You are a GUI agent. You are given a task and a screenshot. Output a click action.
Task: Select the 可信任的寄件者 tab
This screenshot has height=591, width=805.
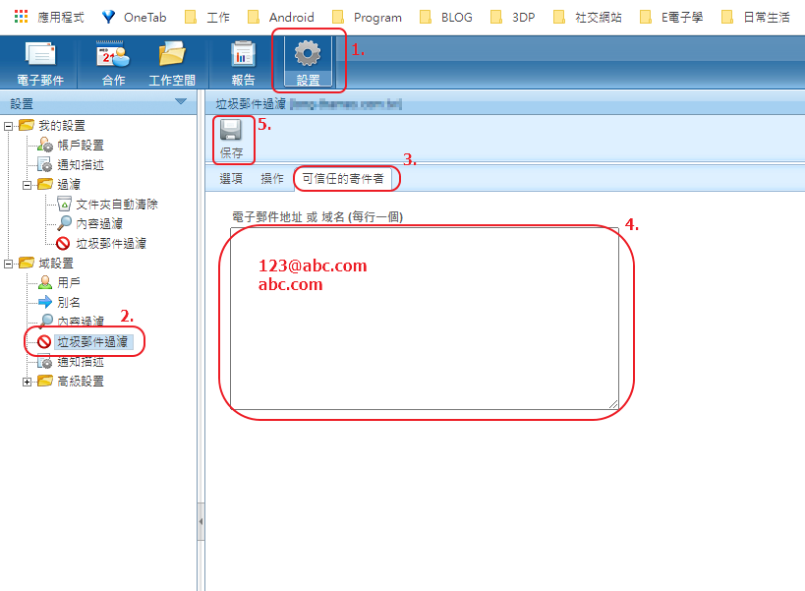pos(343,179)
